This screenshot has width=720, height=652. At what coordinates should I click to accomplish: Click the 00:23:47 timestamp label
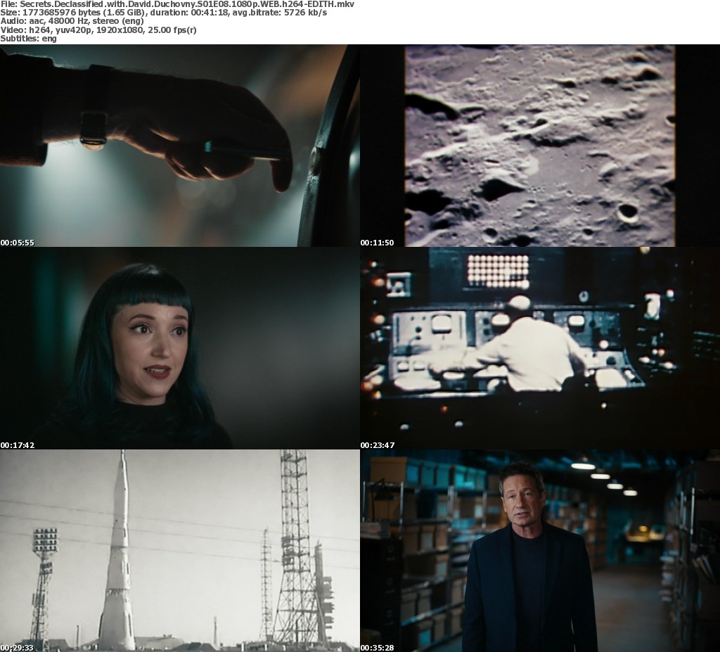click(x=378, y=445)
